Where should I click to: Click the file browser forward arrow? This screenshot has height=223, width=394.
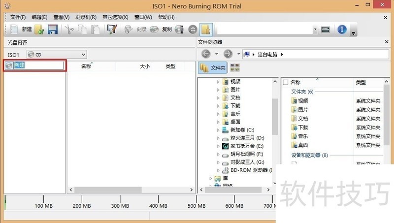click(228, 54)
